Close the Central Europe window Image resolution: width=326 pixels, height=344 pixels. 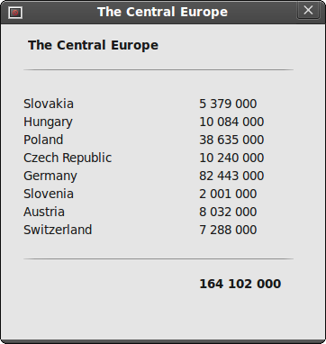[308, 11]
